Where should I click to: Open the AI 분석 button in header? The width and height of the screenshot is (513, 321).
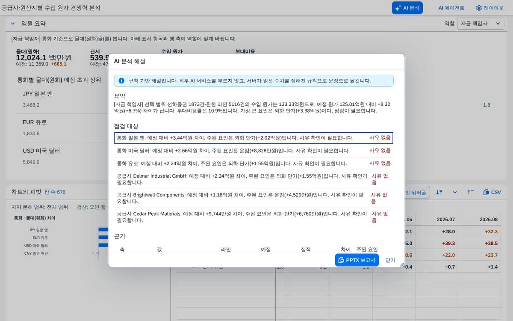[x=407, y=8]
